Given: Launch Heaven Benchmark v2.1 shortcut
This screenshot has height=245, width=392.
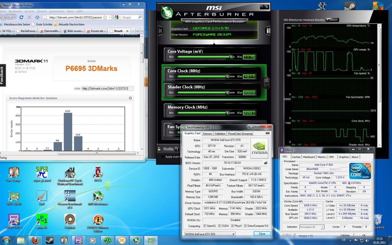Looking at the screenshot, I should pos(70,200).
